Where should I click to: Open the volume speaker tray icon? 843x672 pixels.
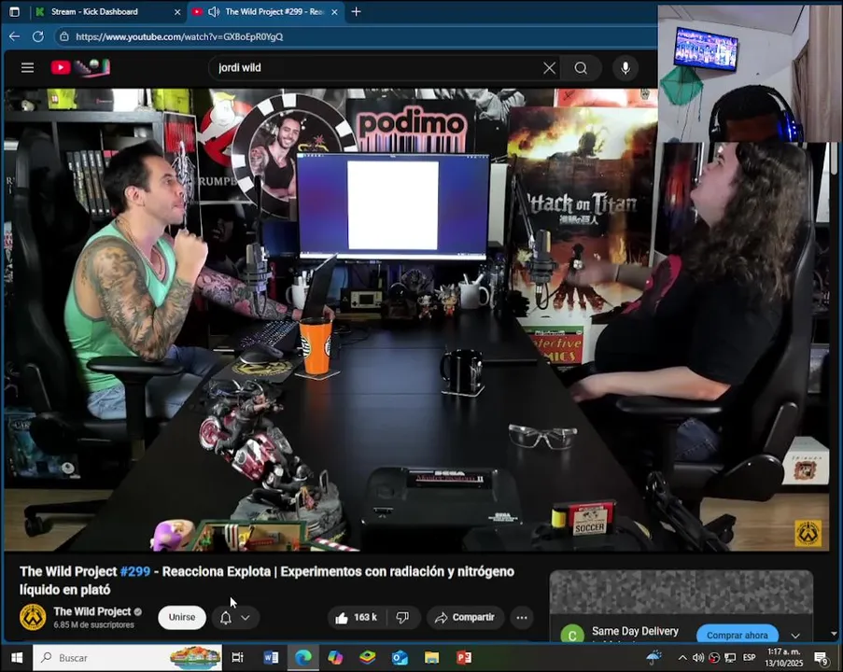coord(698,657)
